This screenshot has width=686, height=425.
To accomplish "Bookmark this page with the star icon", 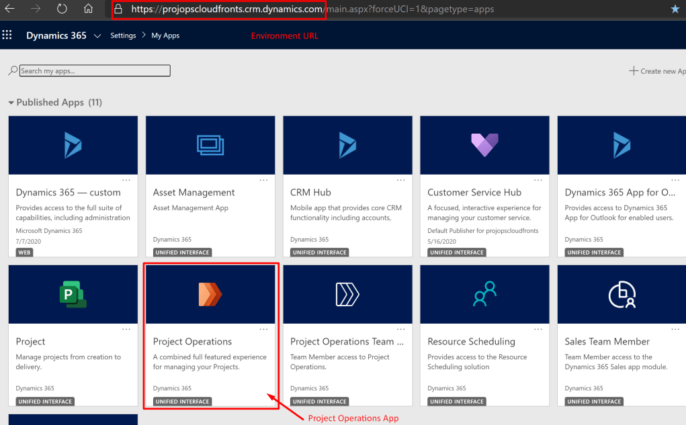I will (x=676, y=9).
